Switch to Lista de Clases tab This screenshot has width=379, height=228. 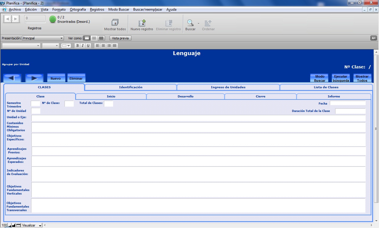click(326, 87)
